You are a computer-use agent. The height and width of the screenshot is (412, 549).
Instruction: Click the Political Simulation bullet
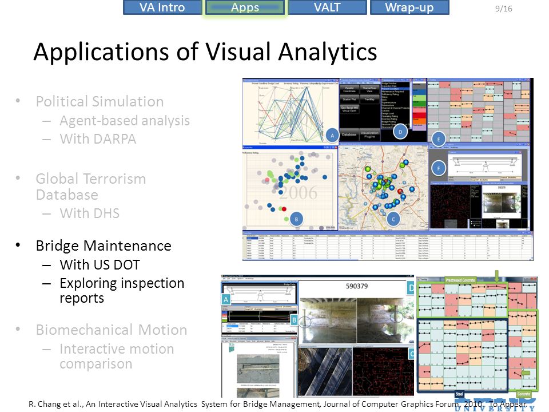click(100, 102)
